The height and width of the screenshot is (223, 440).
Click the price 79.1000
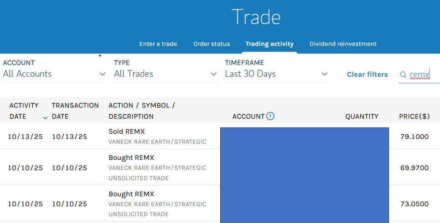coord(414,137)
